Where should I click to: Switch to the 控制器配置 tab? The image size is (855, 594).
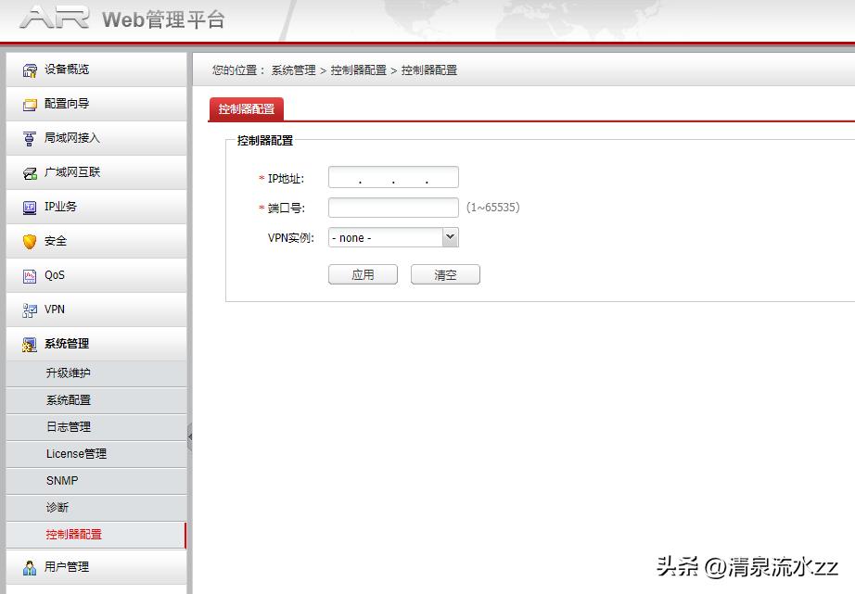tap(246, 108)
